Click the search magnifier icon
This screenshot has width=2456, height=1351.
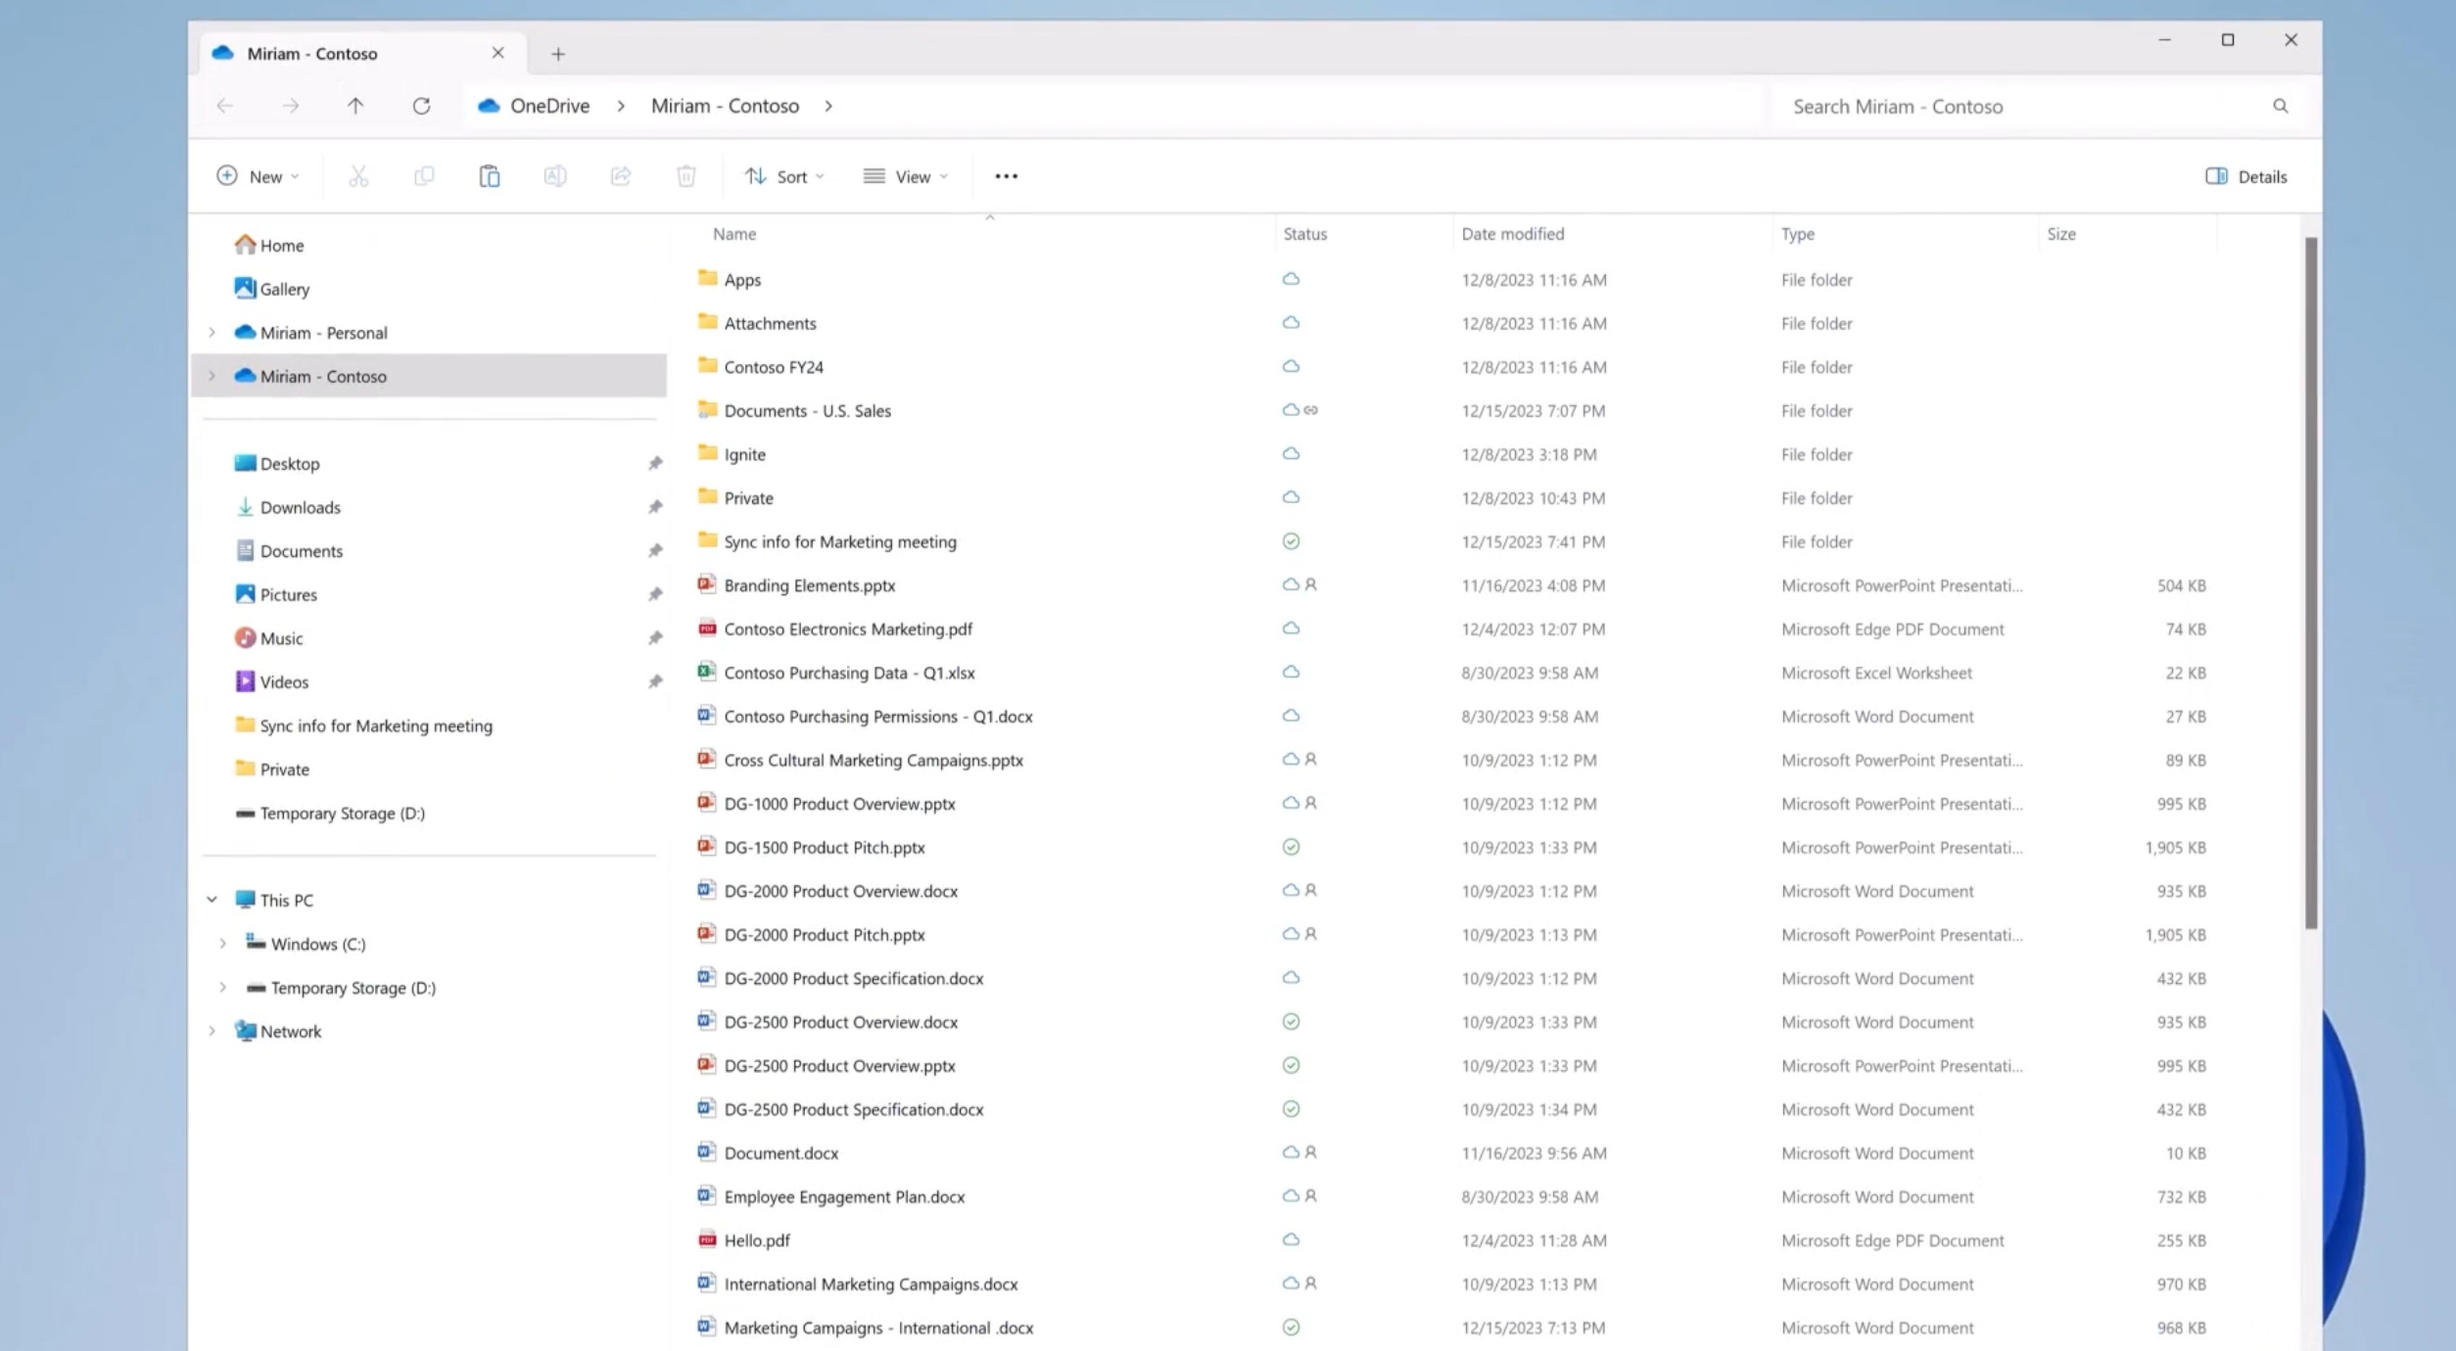(x=2281, y=106)
